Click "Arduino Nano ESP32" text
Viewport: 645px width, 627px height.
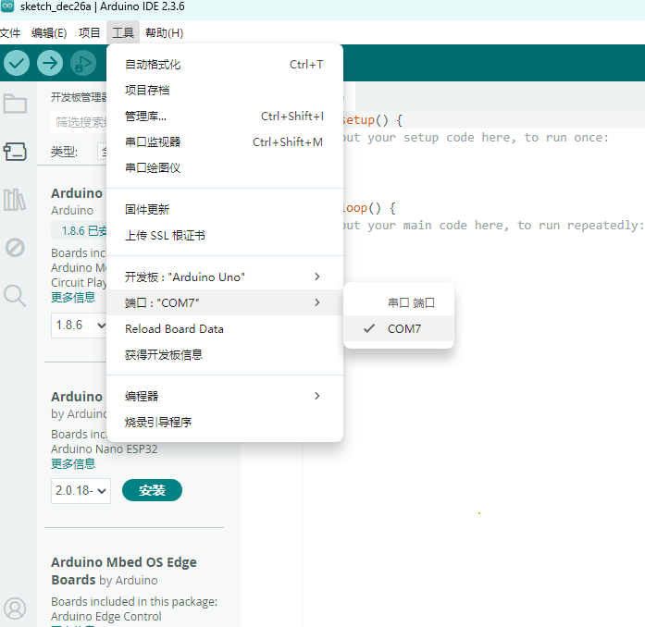point(104,449)
